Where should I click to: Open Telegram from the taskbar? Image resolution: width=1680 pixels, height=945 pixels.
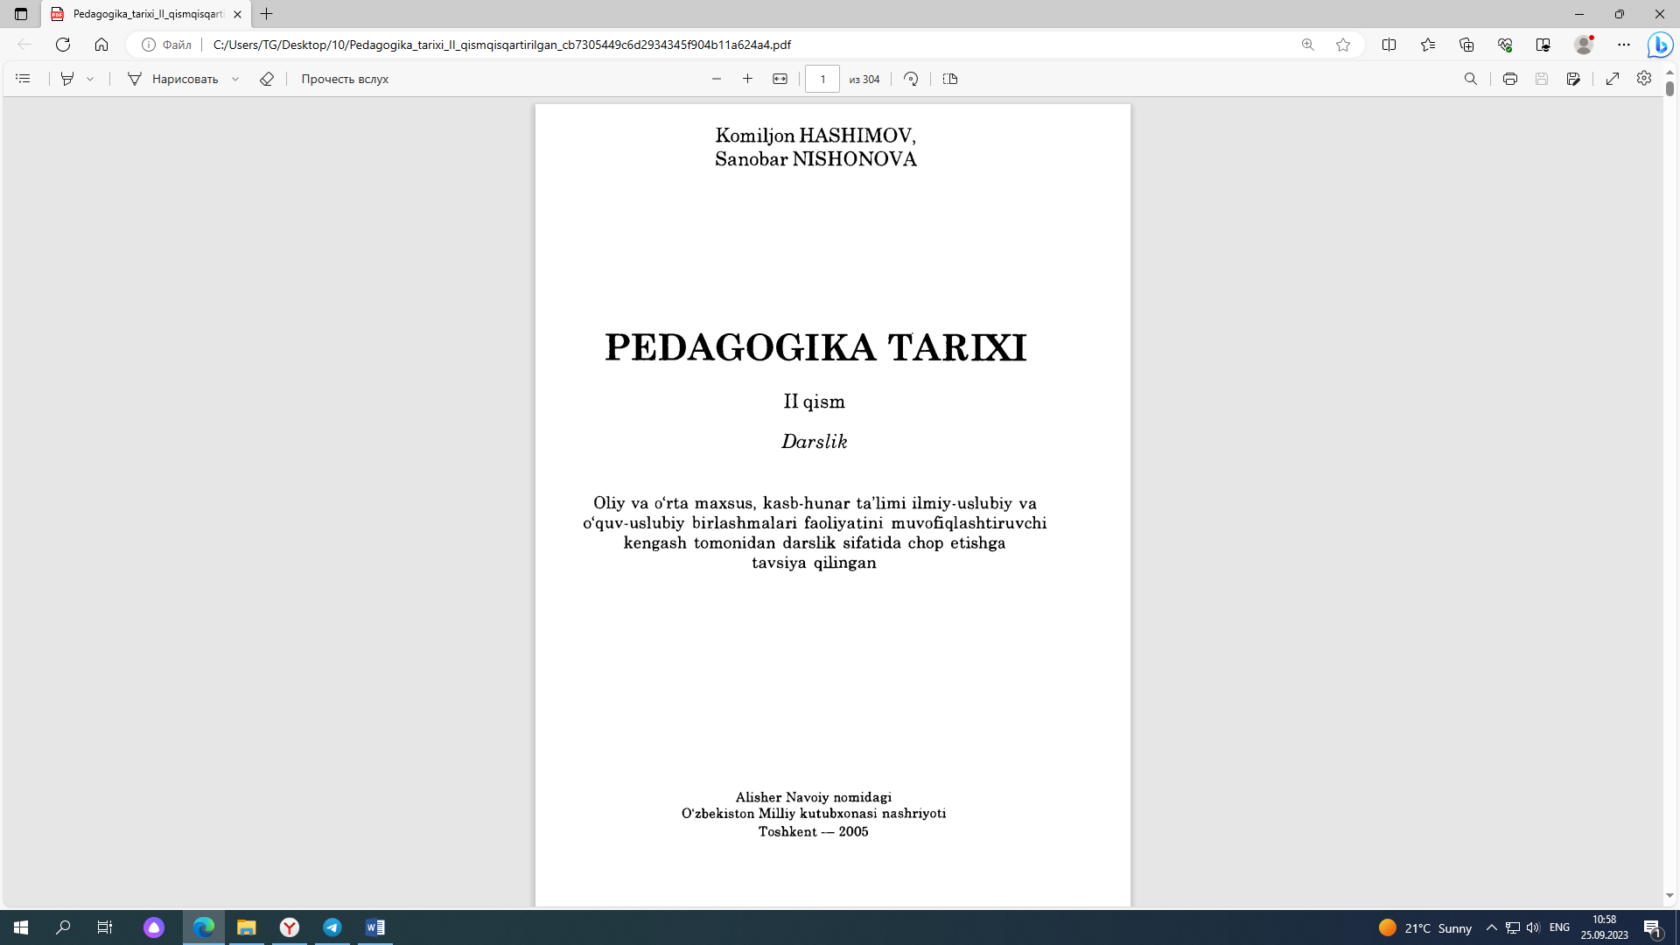coord(332,927)
